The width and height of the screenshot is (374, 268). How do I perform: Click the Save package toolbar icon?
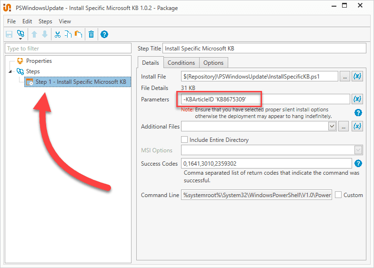click(x=9, y=34)
